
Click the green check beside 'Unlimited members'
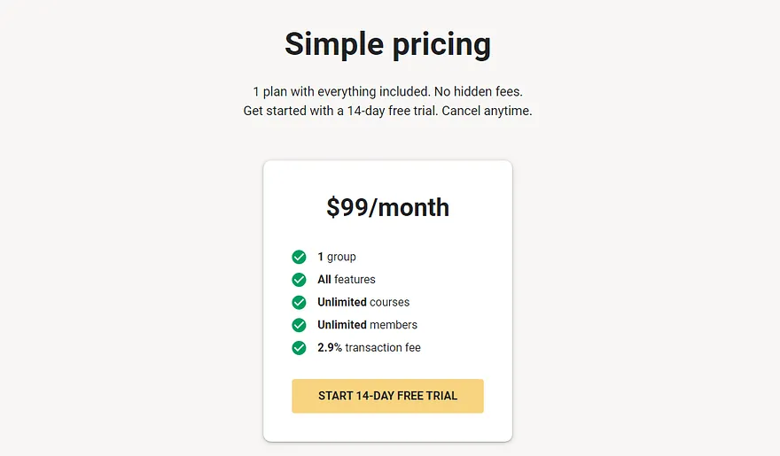tap(299, 325)
